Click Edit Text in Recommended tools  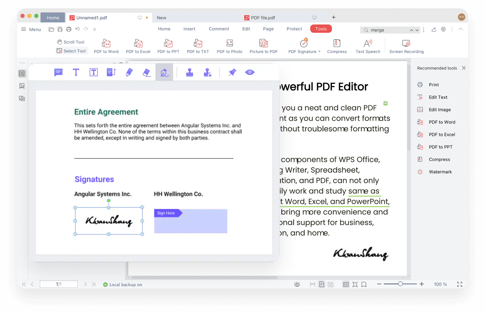tap(438, 97)
